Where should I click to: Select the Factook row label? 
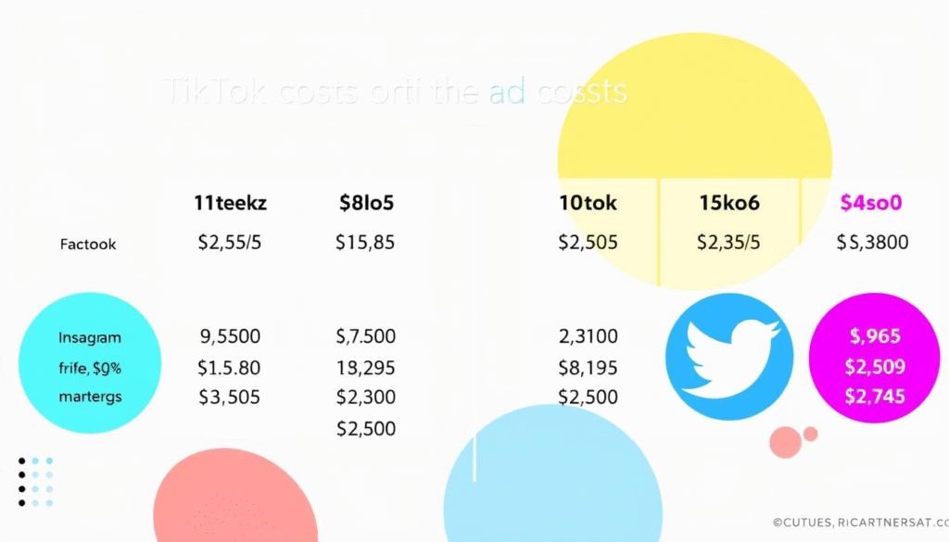pyautogui.click(x=88, y=245)
